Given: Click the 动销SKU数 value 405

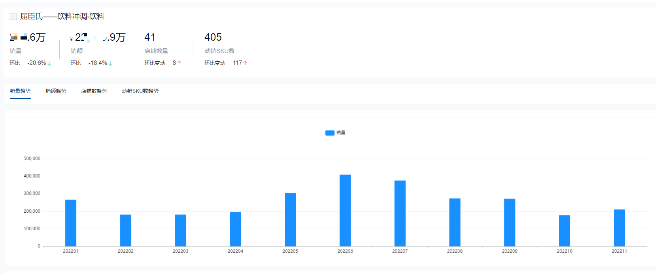Looking at the screenshot, I should (213, 38).
